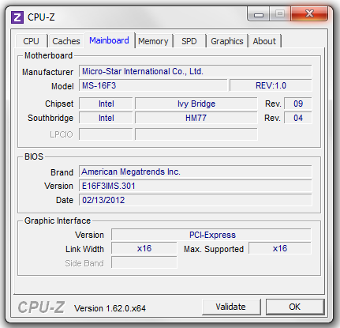Select the Mainboard tab

click(x=109, y=40)
